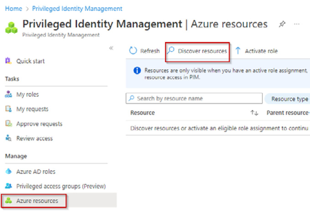Click the Azure AD roles diamond icon

click(8, 171)
